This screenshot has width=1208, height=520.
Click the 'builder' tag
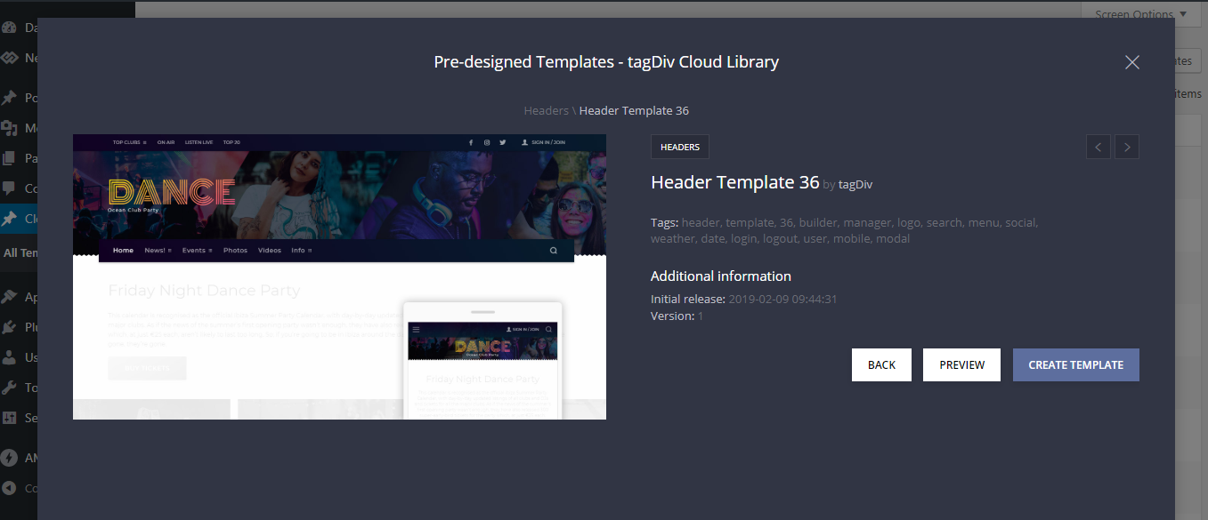pyautogui.click(x=818, y=222)
